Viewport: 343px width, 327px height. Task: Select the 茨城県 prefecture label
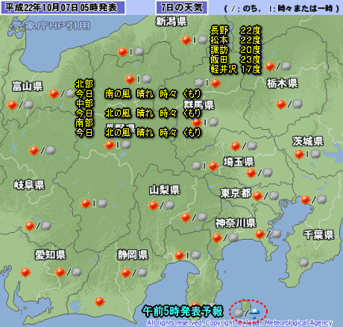point(308,141)
